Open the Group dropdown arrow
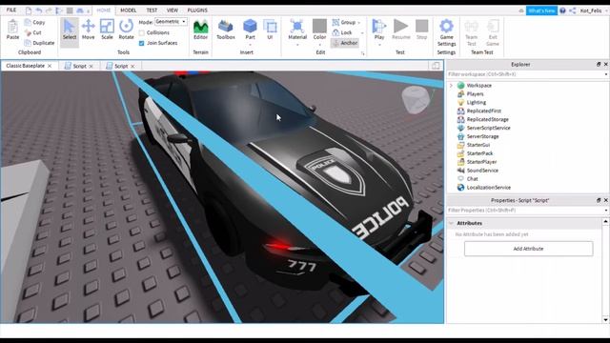Image resolution: width=610 pixels, height=343 pixels. pyautogui.click(x=358, y=23)
